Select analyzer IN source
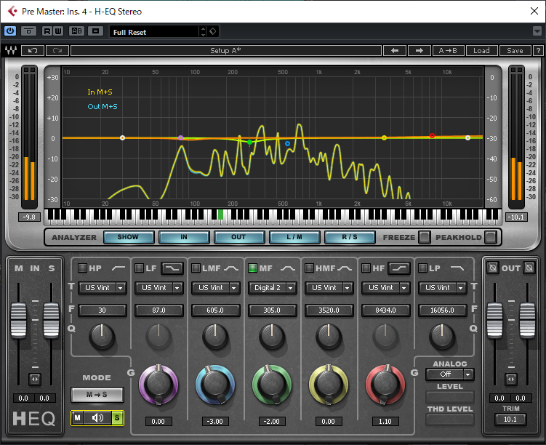Image resolution: width=546 pixels, height=445 pixels. tap(184, 237)
